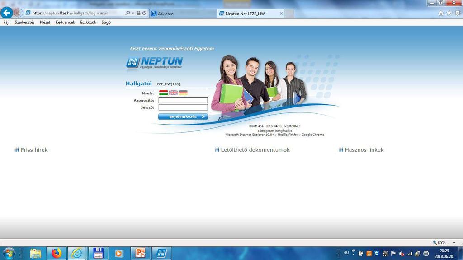Click the Bejelentkezés login button
This screenshot has width=463, height=260.
(x=183, y=116)
